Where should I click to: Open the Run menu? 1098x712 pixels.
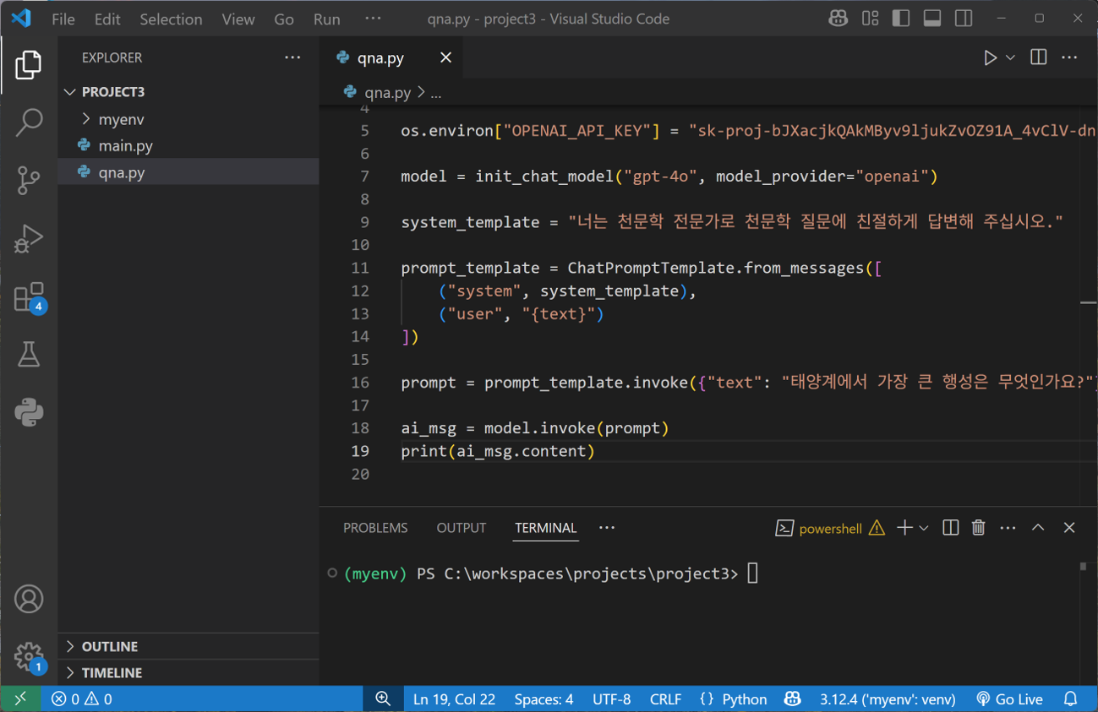click(x=326, y=19)
